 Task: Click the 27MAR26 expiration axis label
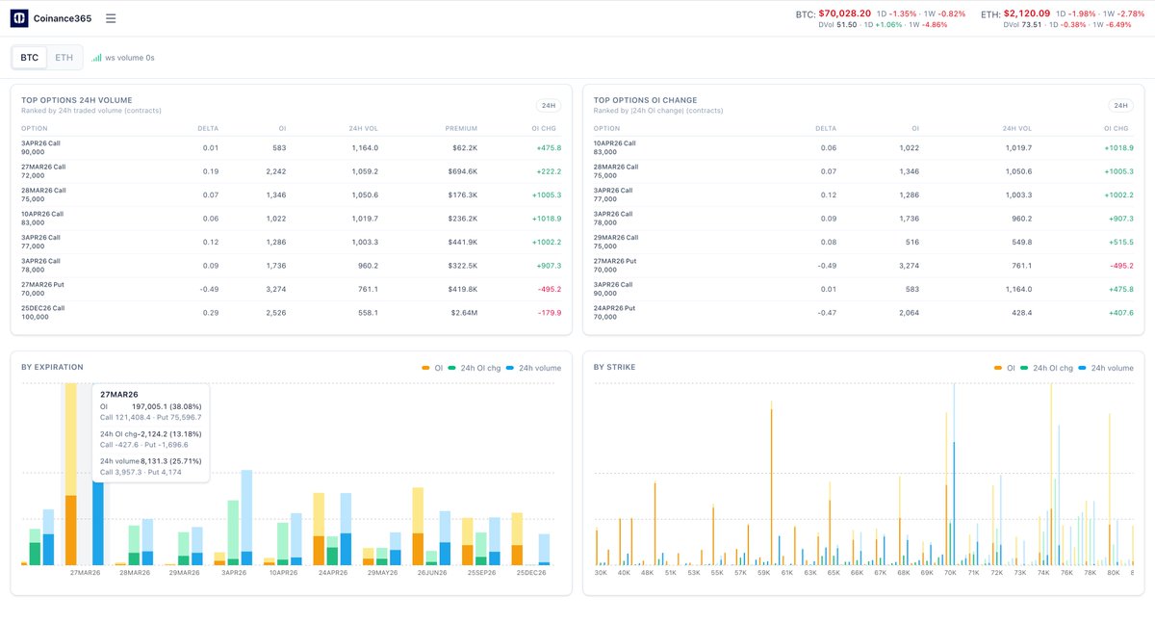click(x=85, y=573)
